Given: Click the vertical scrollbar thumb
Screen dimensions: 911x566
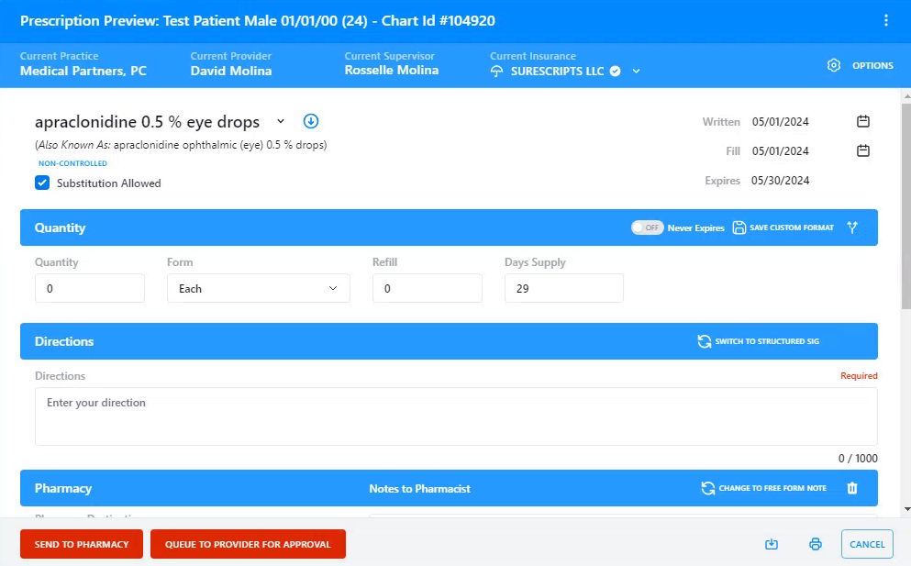Looking at the screenshot, I should [906, 206].
